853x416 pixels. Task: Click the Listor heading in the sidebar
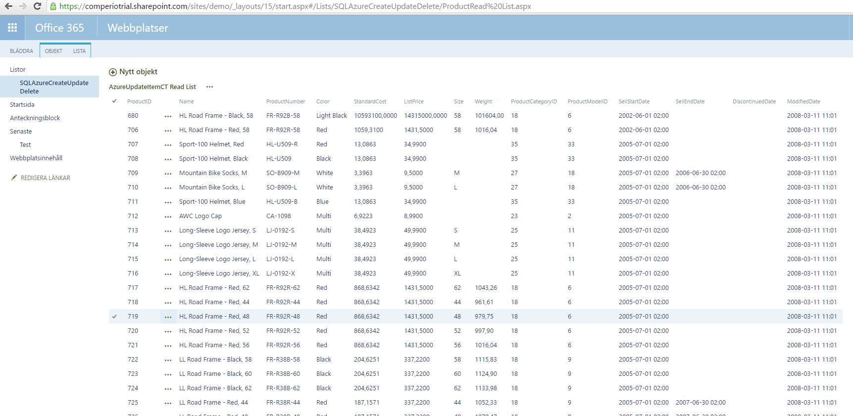(18, 70)
